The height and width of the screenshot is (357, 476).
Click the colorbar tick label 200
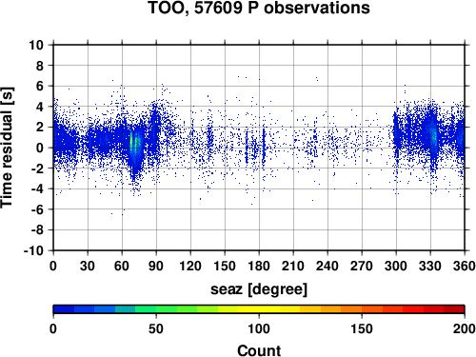click(465, 328)
